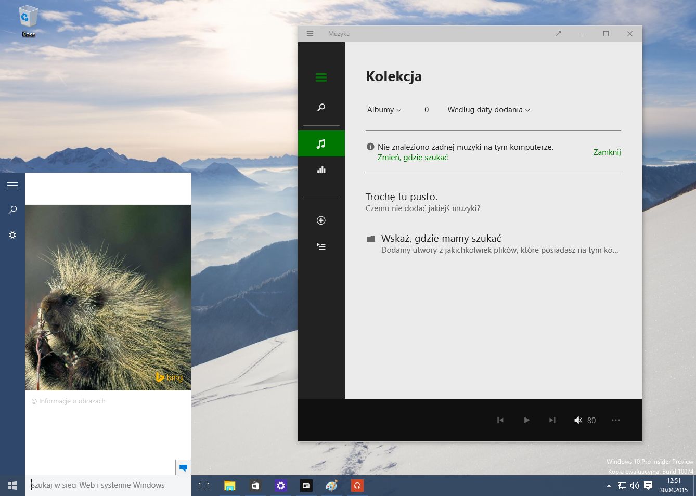Select the music note collection icon
The height and width of the screenshot is (496, 696).
coord(321,143)
